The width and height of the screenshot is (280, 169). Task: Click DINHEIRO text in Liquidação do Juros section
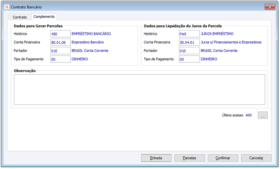tap(209, 59)
